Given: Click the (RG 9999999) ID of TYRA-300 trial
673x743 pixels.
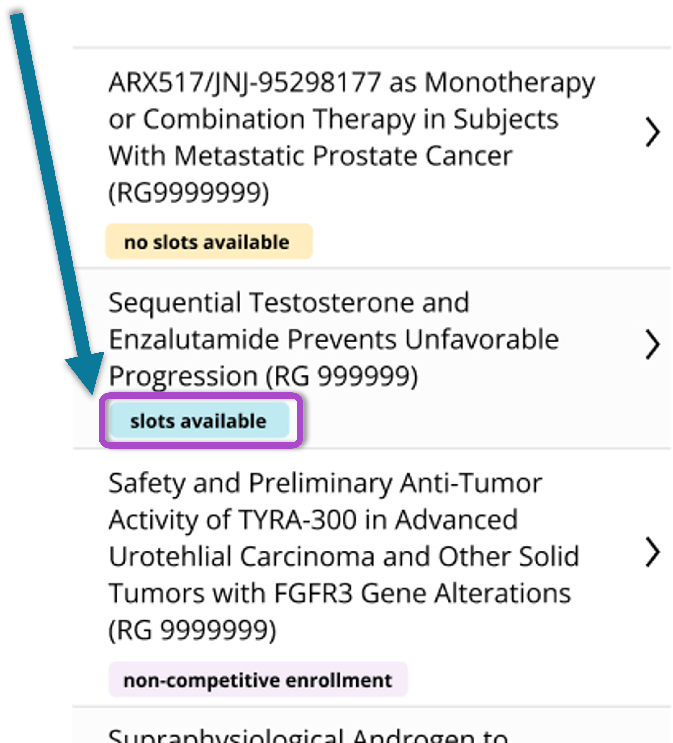Looking at the screenshot, I should 192,630.
